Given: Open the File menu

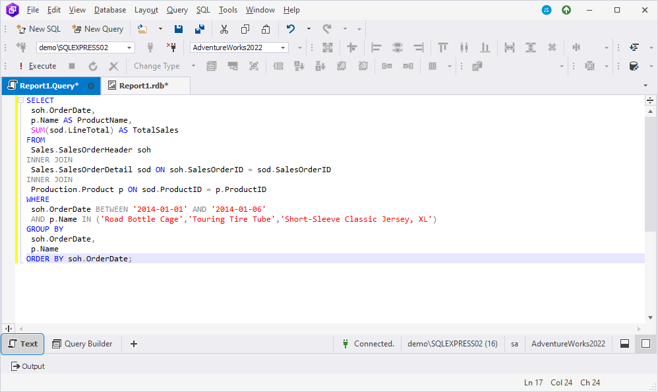Looking at the screenshot, I should tap(33, 10).
